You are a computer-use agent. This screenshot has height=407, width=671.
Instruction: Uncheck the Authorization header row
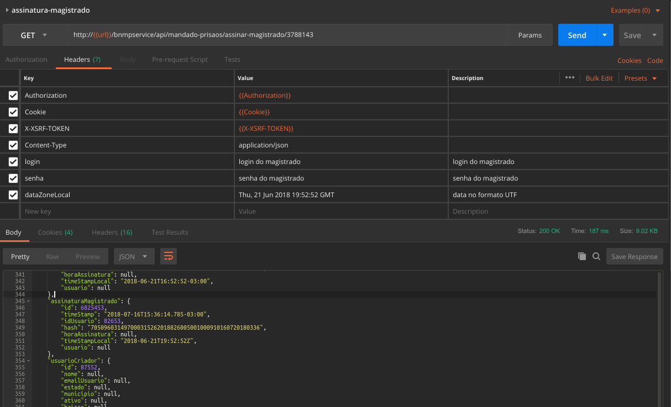13,96
